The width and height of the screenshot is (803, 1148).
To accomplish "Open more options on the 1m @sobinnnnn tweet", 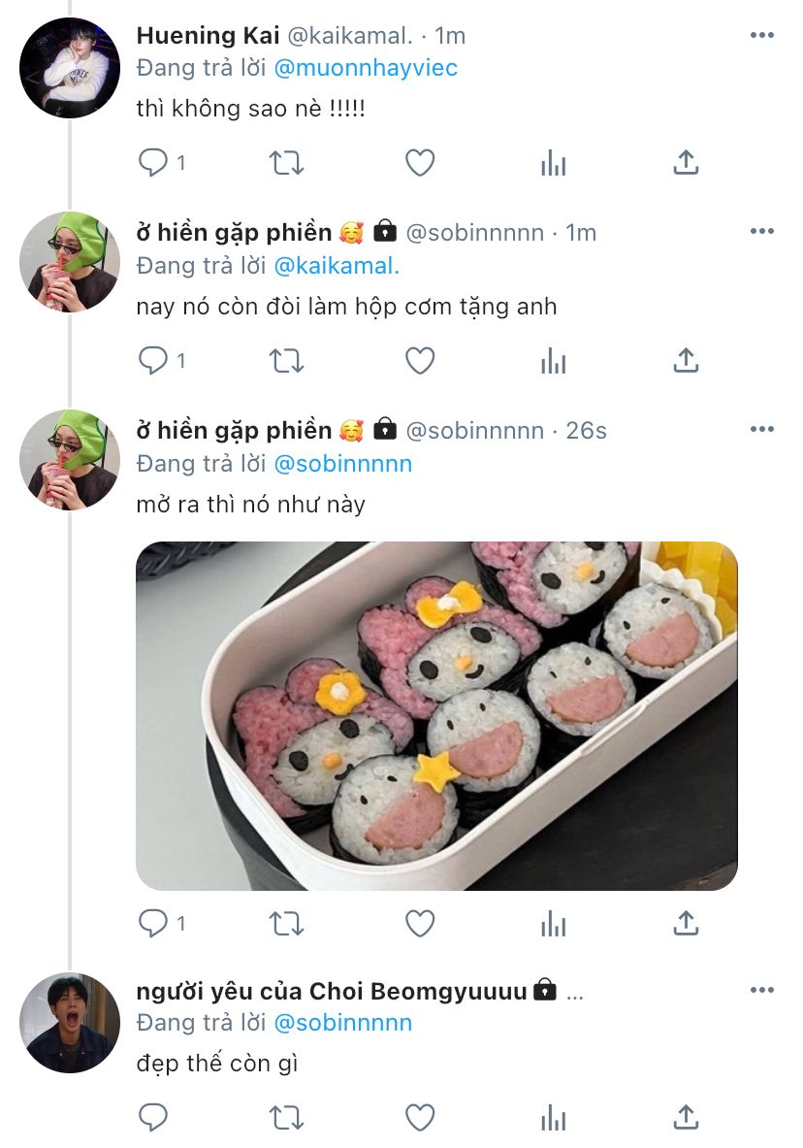I will pyautogui.click(x=762, y=231).
